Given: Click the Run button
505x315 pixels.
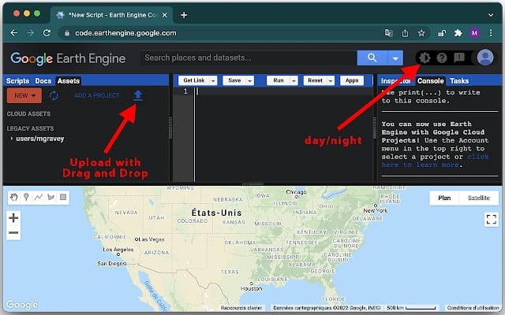Looking at the screenshot, I should pyautogui.click(x=276, y=80).
